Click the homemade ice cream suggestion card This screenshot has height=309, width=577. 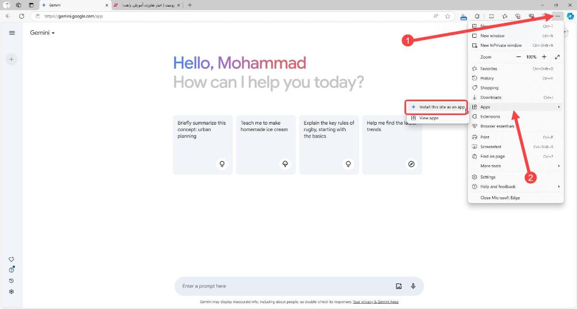266,144
